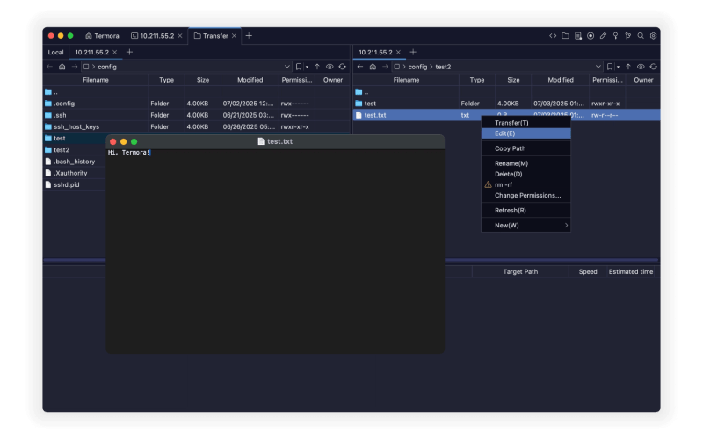Choose rm -rf in context menu

pos(525,184)
